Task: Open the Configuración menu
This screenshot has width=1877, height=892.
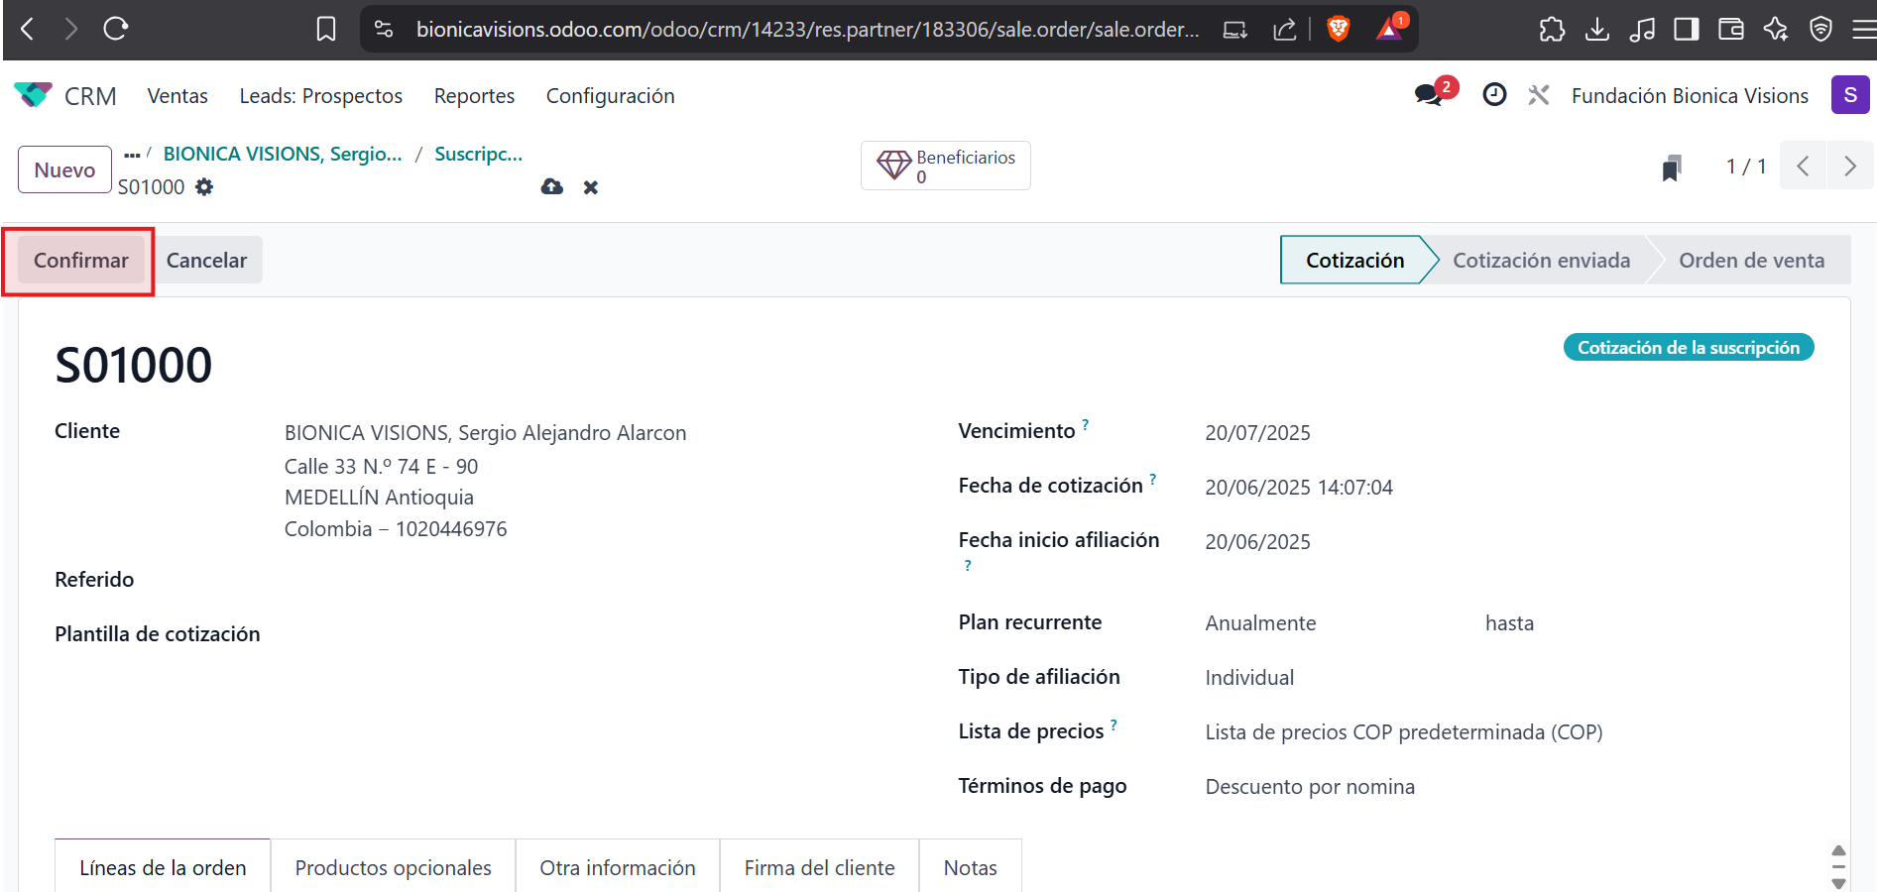Action: (x=610, y=96)
